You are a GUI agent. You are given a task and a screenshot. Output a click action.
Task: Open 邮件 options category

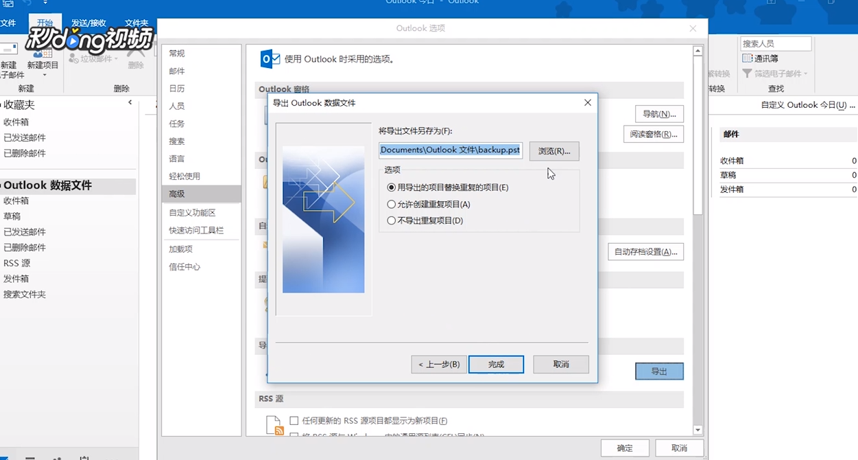point(202,71)
